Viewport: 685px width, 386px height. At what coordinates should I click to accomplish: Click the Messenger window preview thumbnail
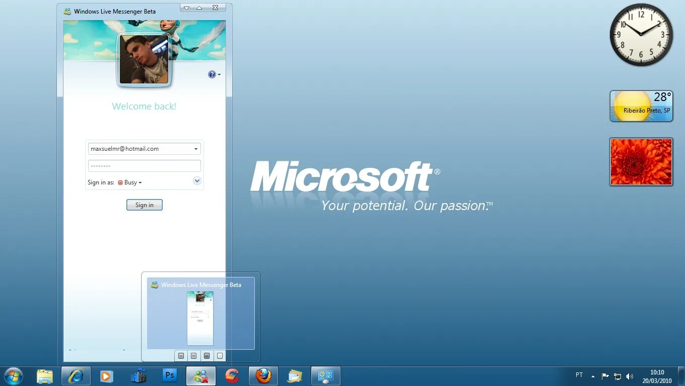[x=200, y=319]
